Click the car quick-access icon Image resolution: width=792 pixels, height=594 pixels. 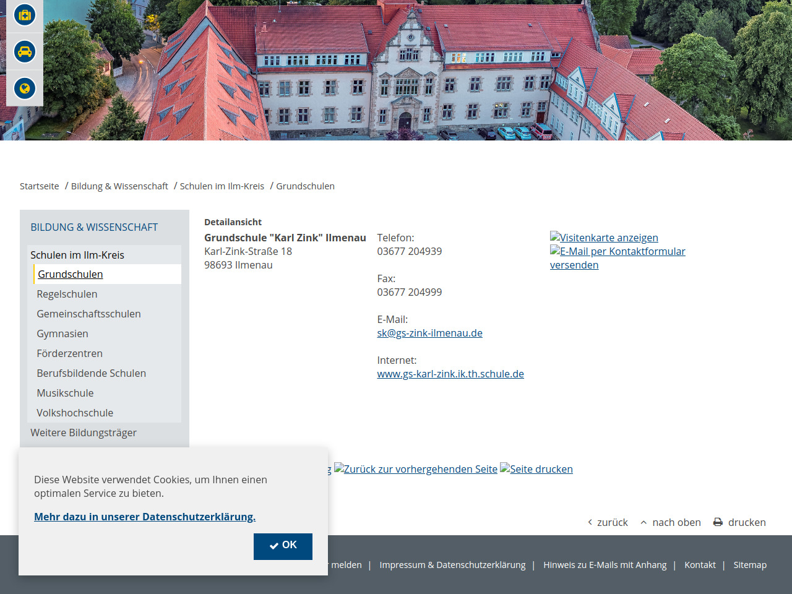(25, 52)
